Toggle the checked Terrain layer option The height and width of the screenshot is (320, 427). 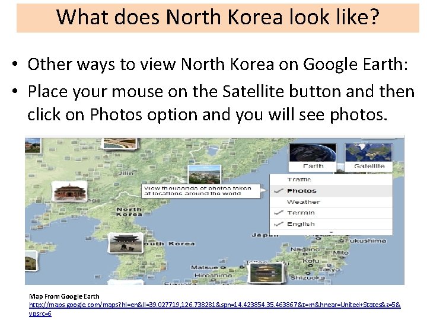coord(331,213)
